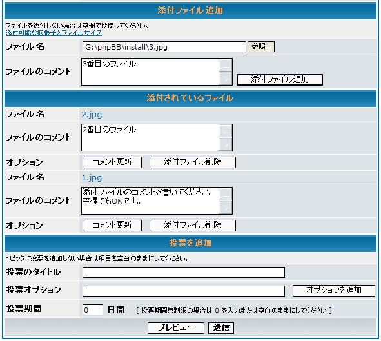Click 添付ファイル削除 for the 1.jpg attachment

[x=193, y=226]
